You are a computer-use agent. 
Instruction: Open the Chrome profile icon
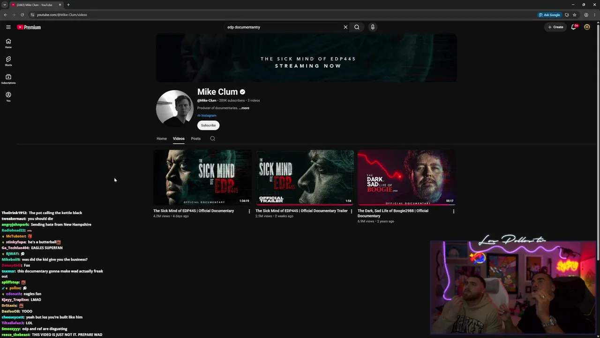[586, 15]
